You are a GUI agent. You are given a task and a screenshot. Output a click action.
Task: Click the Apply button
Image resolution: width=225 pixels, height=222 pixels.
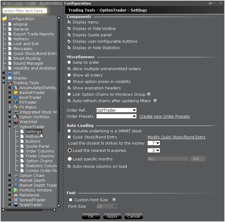112,216
